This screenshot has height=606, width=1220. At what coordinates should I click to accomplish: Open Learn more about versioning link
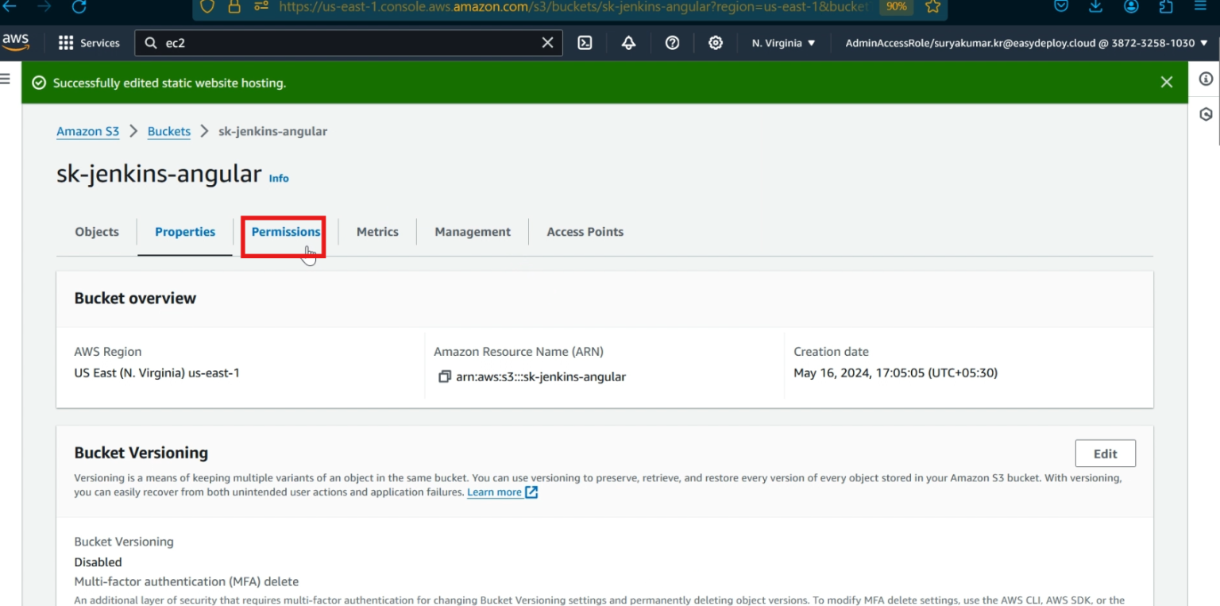(496, 492)
